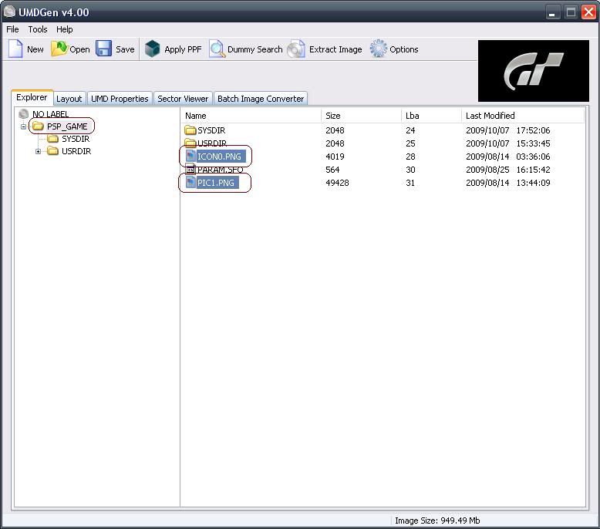Screen dimensions: 600x529
Task: Click the UMDGen title bar app icon
Action: coord(10,12)
